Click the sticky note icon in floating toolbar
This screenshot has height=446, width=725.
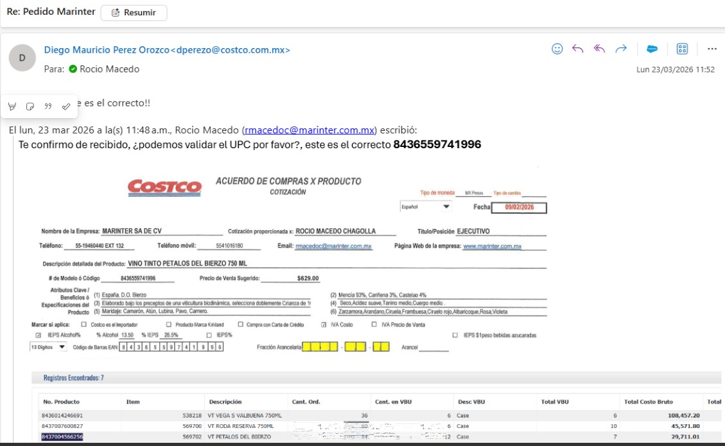click(30, 106)
